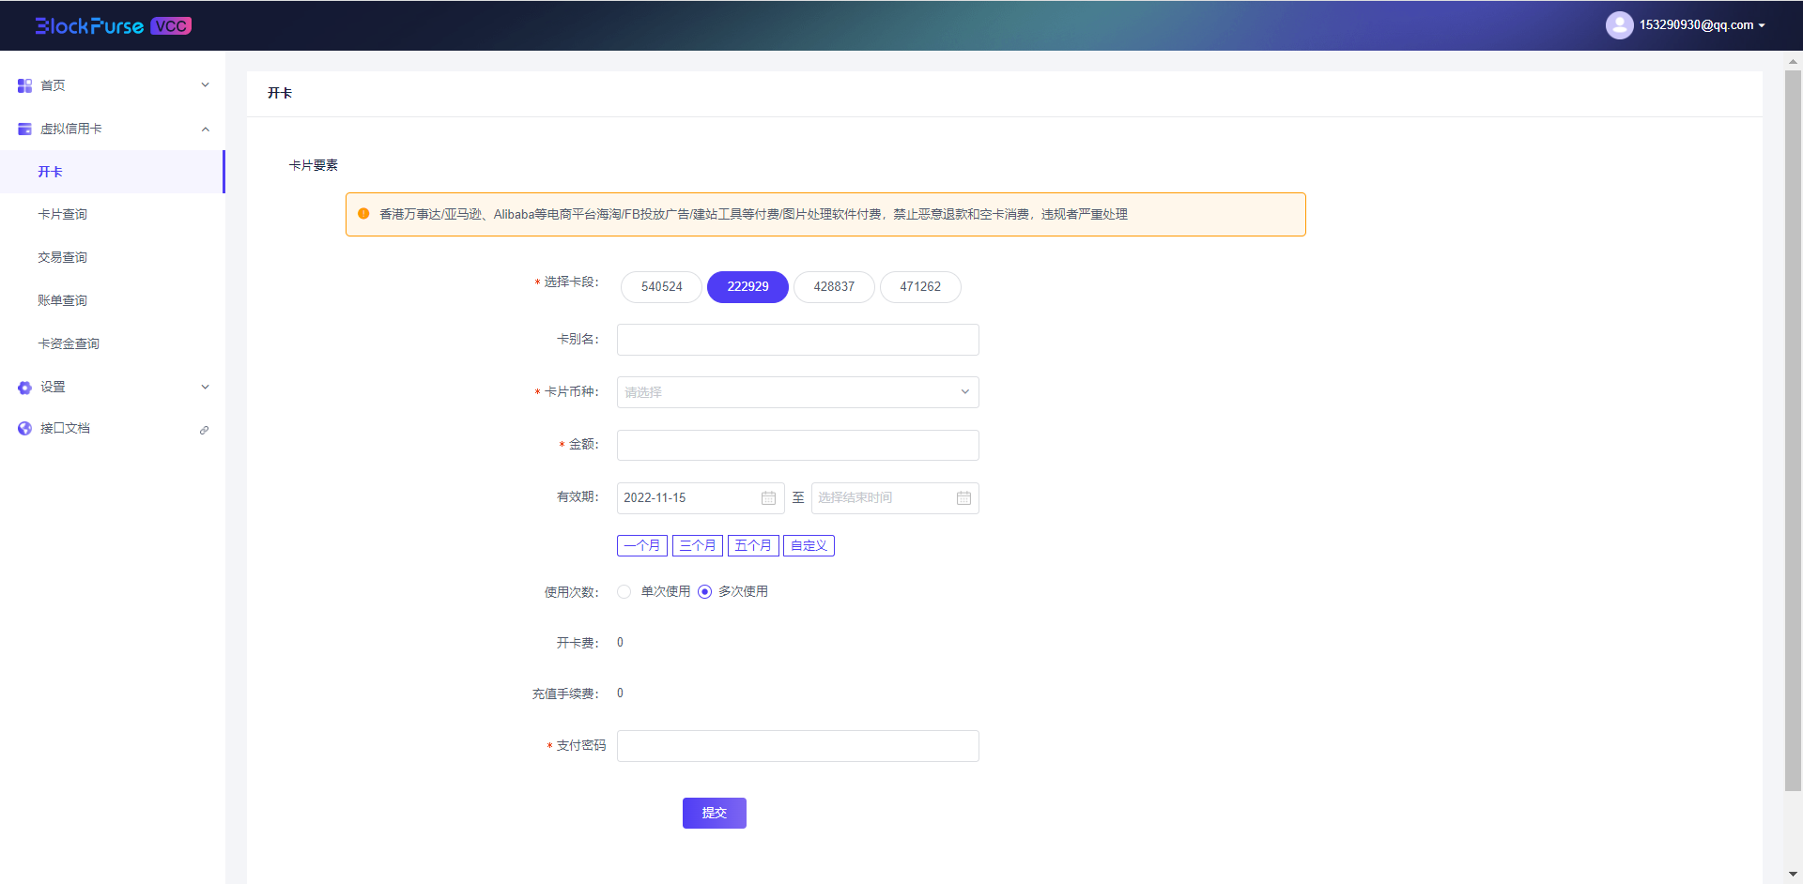Collapse the 虚拟信用卡 menu chevron

205,129
